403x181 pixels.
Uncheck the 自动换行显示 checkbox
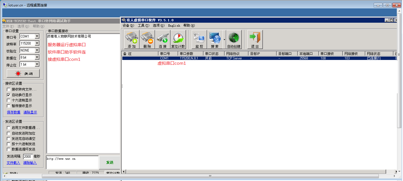[x=9, y=95]
